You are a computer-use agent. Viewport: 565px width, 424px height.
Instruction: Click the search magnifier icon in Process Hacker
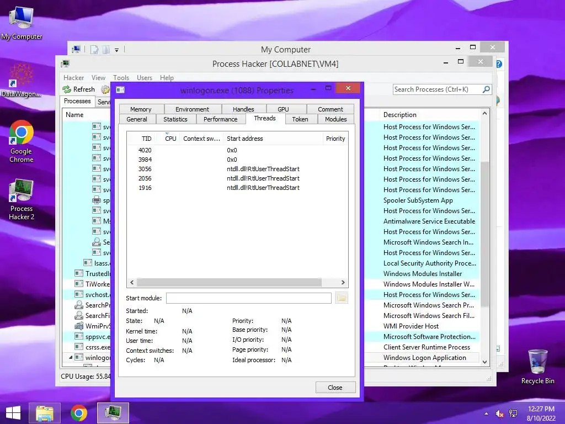[x=486, y=89]
